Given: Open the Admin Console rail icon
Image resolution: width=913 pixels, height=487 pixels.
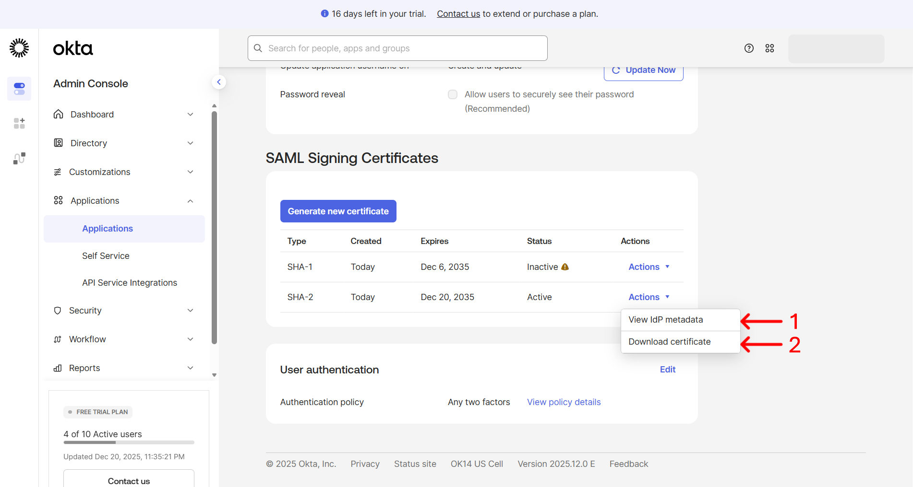Looking at the screenshot, I should (x=19, y=89).
